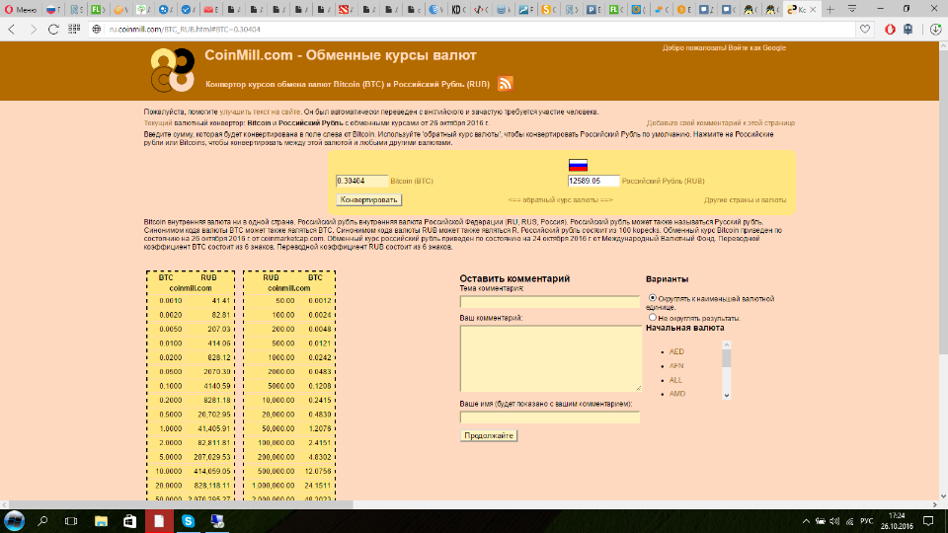The width and height of the screenshot is (948, 533).
Task: Go forward in browser history
Action: (33, 29)
